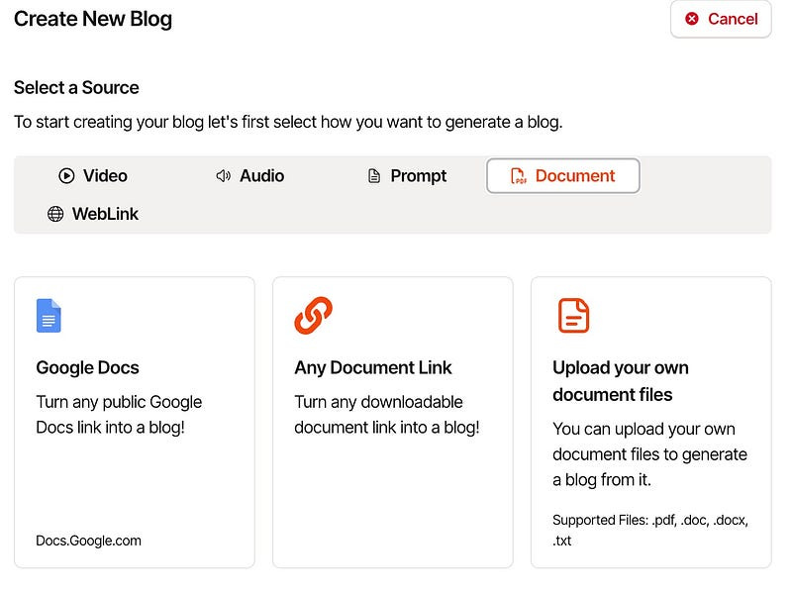This screenshot has height=593, width=792.
Task: Click the PDF Document tab icon
Action: 518,176
